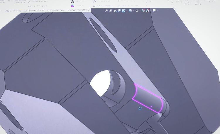Switch to the SOLIDWORKS CAM TBM tab
Screen dimensions: 220x134
(78, 10)
